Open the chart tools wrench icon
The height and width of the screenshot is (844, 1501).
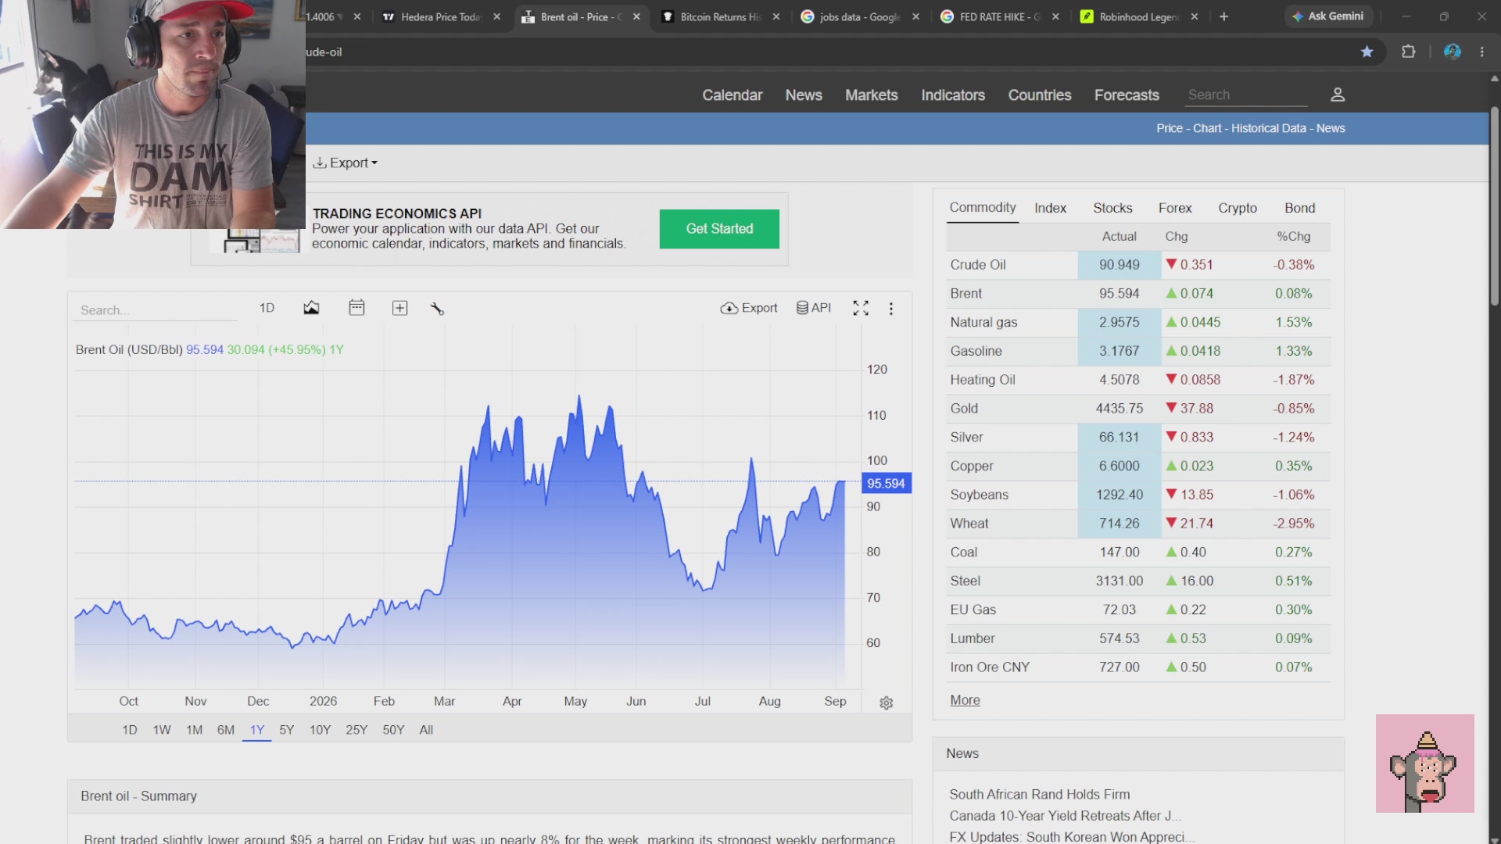(437, 309)
